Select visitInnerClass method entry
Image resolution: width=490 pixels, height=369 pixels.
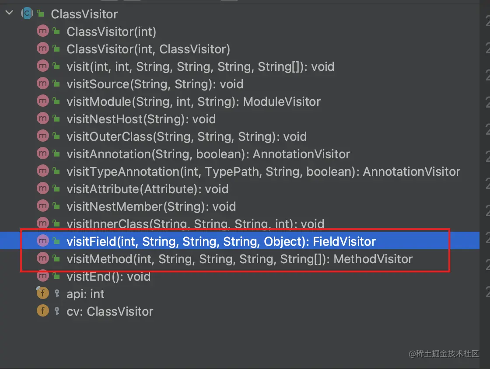coord(195,224)
